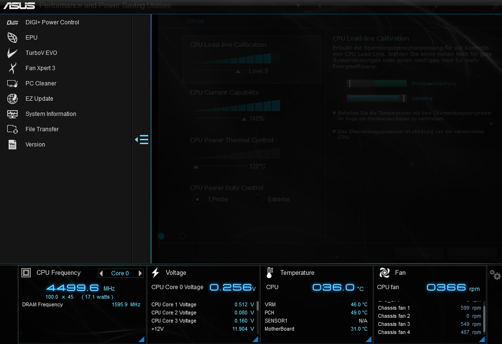Click the Voltage lightning bolt icon
The height and width of the screenshot is (344, 502).
pyautogui.click(x=155, y=273)
